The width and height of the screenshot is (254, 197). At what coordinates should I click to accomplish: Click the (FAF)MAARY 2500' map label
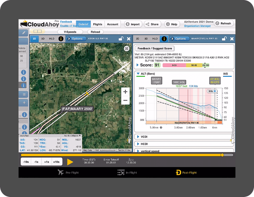tap(77, 109)
